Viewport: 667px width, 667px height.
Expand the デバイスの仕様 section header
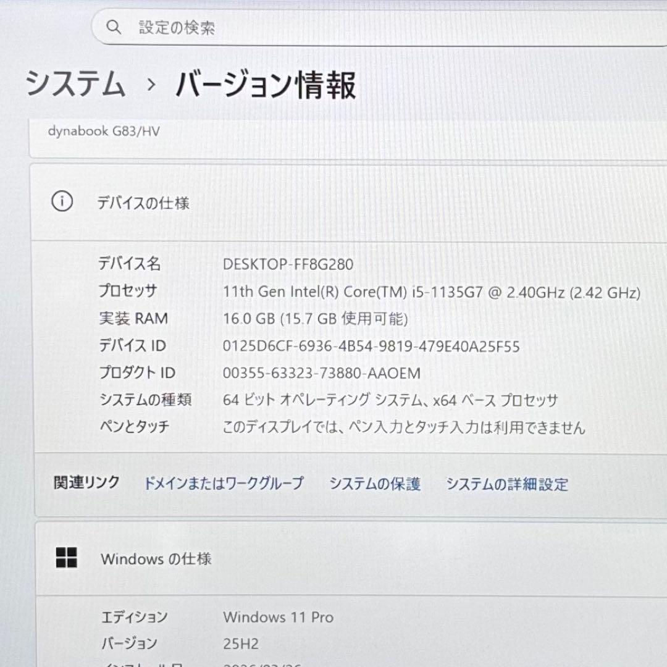349,202
